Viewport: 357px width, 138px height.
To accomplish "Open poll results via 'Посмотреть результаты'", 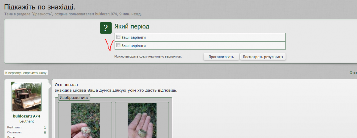I will coord(263,57).
